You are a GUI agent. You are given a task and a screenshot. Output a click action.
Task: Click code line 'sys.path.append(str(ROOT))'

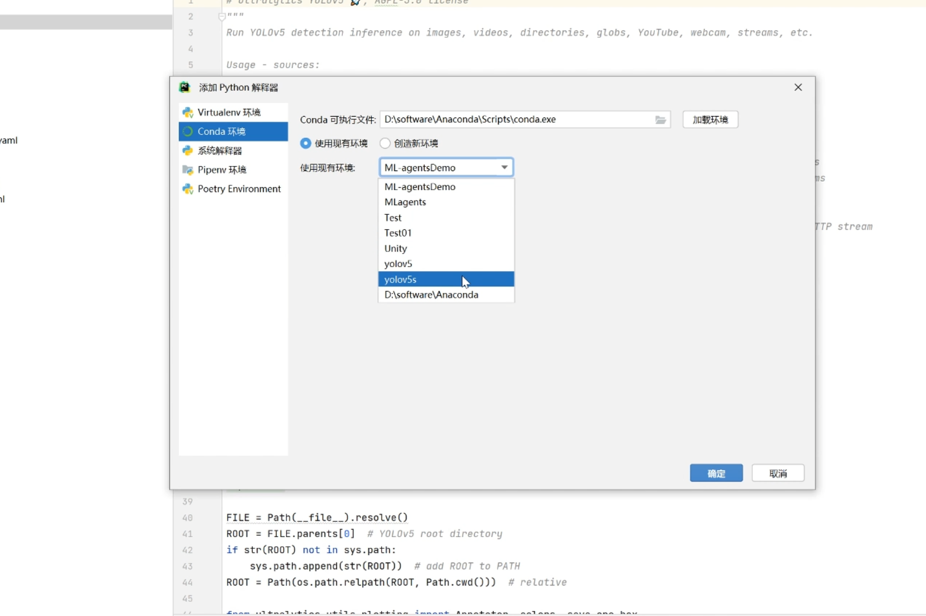click(326, 566)
